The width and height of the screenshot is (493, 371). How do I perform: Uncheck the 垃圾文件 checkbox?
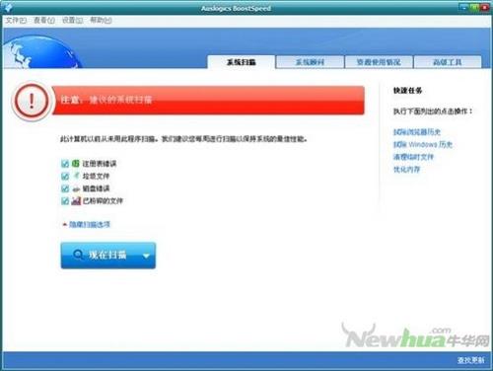coord(65,177)
